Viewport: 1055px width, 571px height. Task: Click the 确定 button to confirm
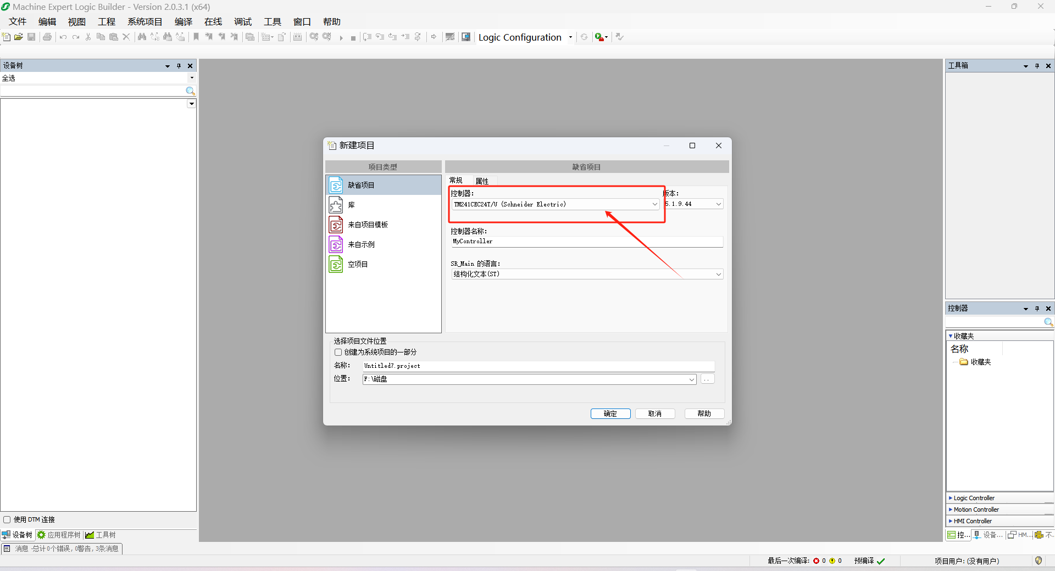coord(610,413)
